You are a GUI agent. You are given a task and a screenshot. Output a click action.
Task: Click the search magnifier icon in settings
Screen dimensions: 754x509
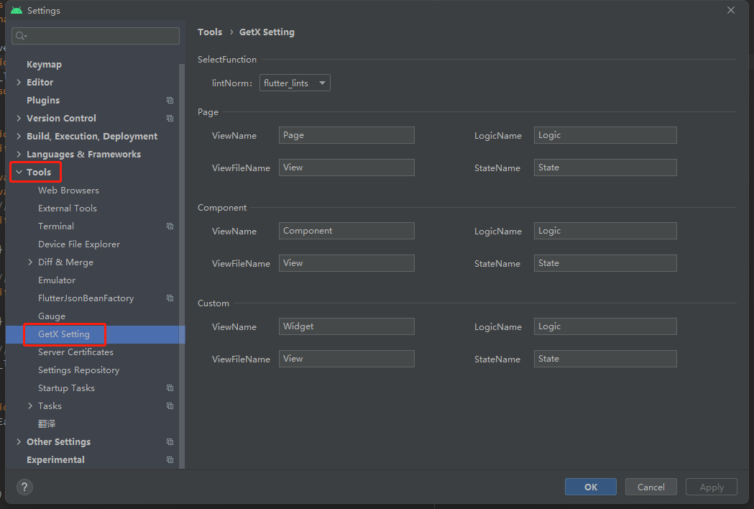(x=21, y=36)
